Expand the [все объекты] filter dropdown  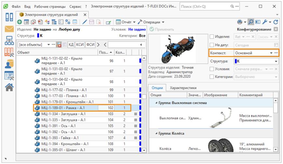click(x=49, y=44)
